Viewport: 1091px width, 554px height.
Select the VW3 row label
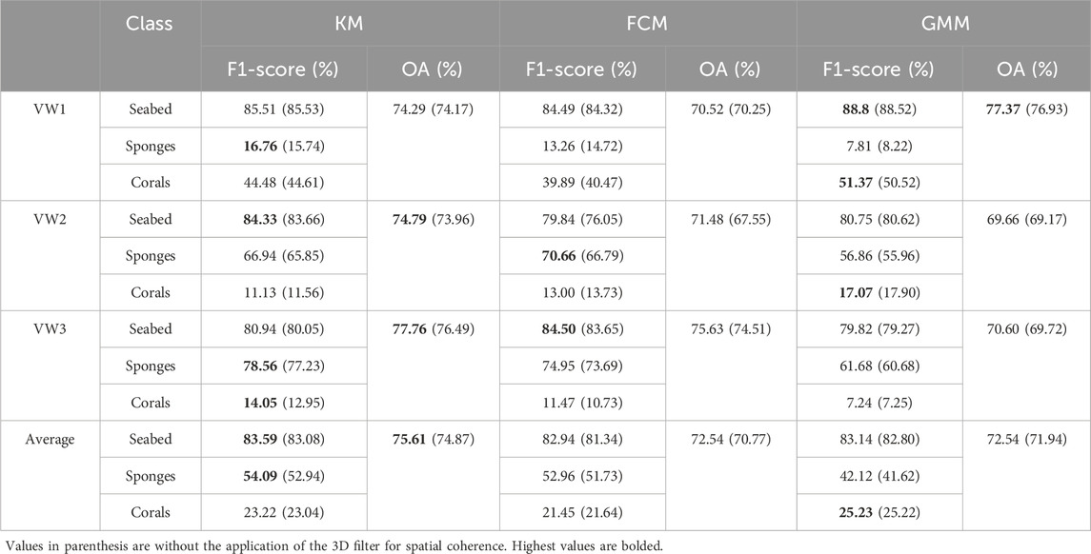click(49, 329)
